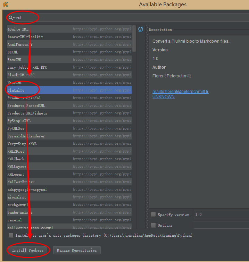The height and width of the screenshot is (262, 249).
Task: Select the XML2Dict package
Action: point(69,151)
